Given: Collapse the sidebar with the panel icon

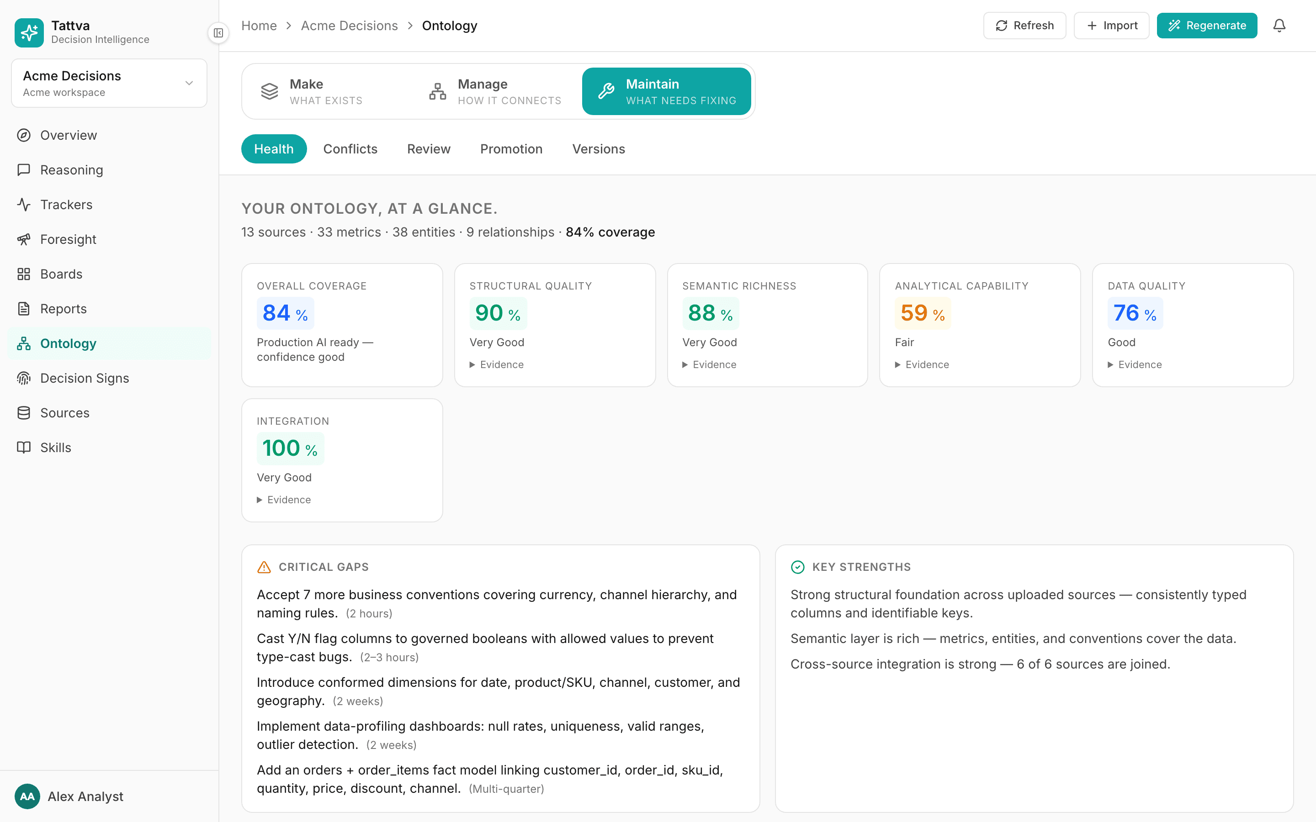Looking at the screenshot, I should click(218, 33).
